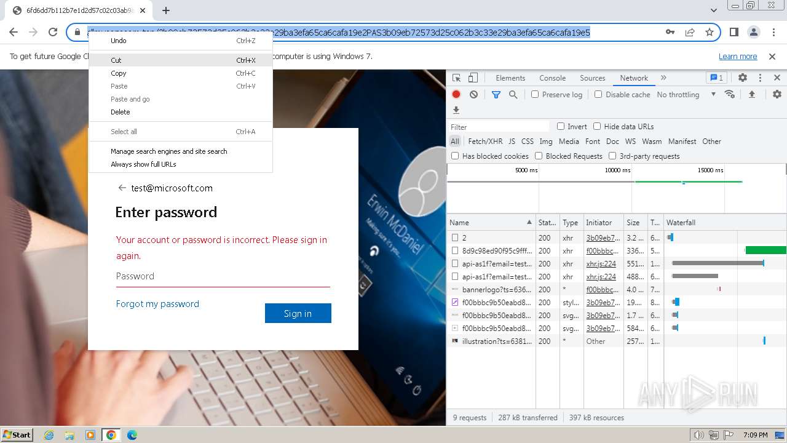Viewport: 787px width, 443px height.
Task: Open Windows Start menu
Action: pos(17,434)
